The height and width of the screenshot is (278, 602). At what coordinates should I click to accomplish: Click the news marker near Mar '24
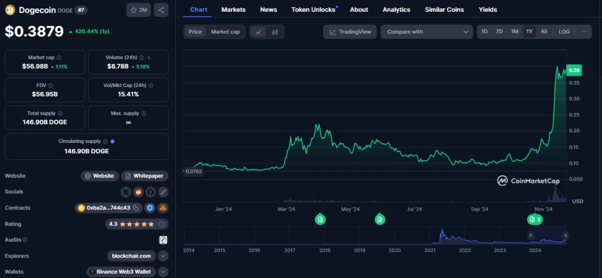(320, 219)
